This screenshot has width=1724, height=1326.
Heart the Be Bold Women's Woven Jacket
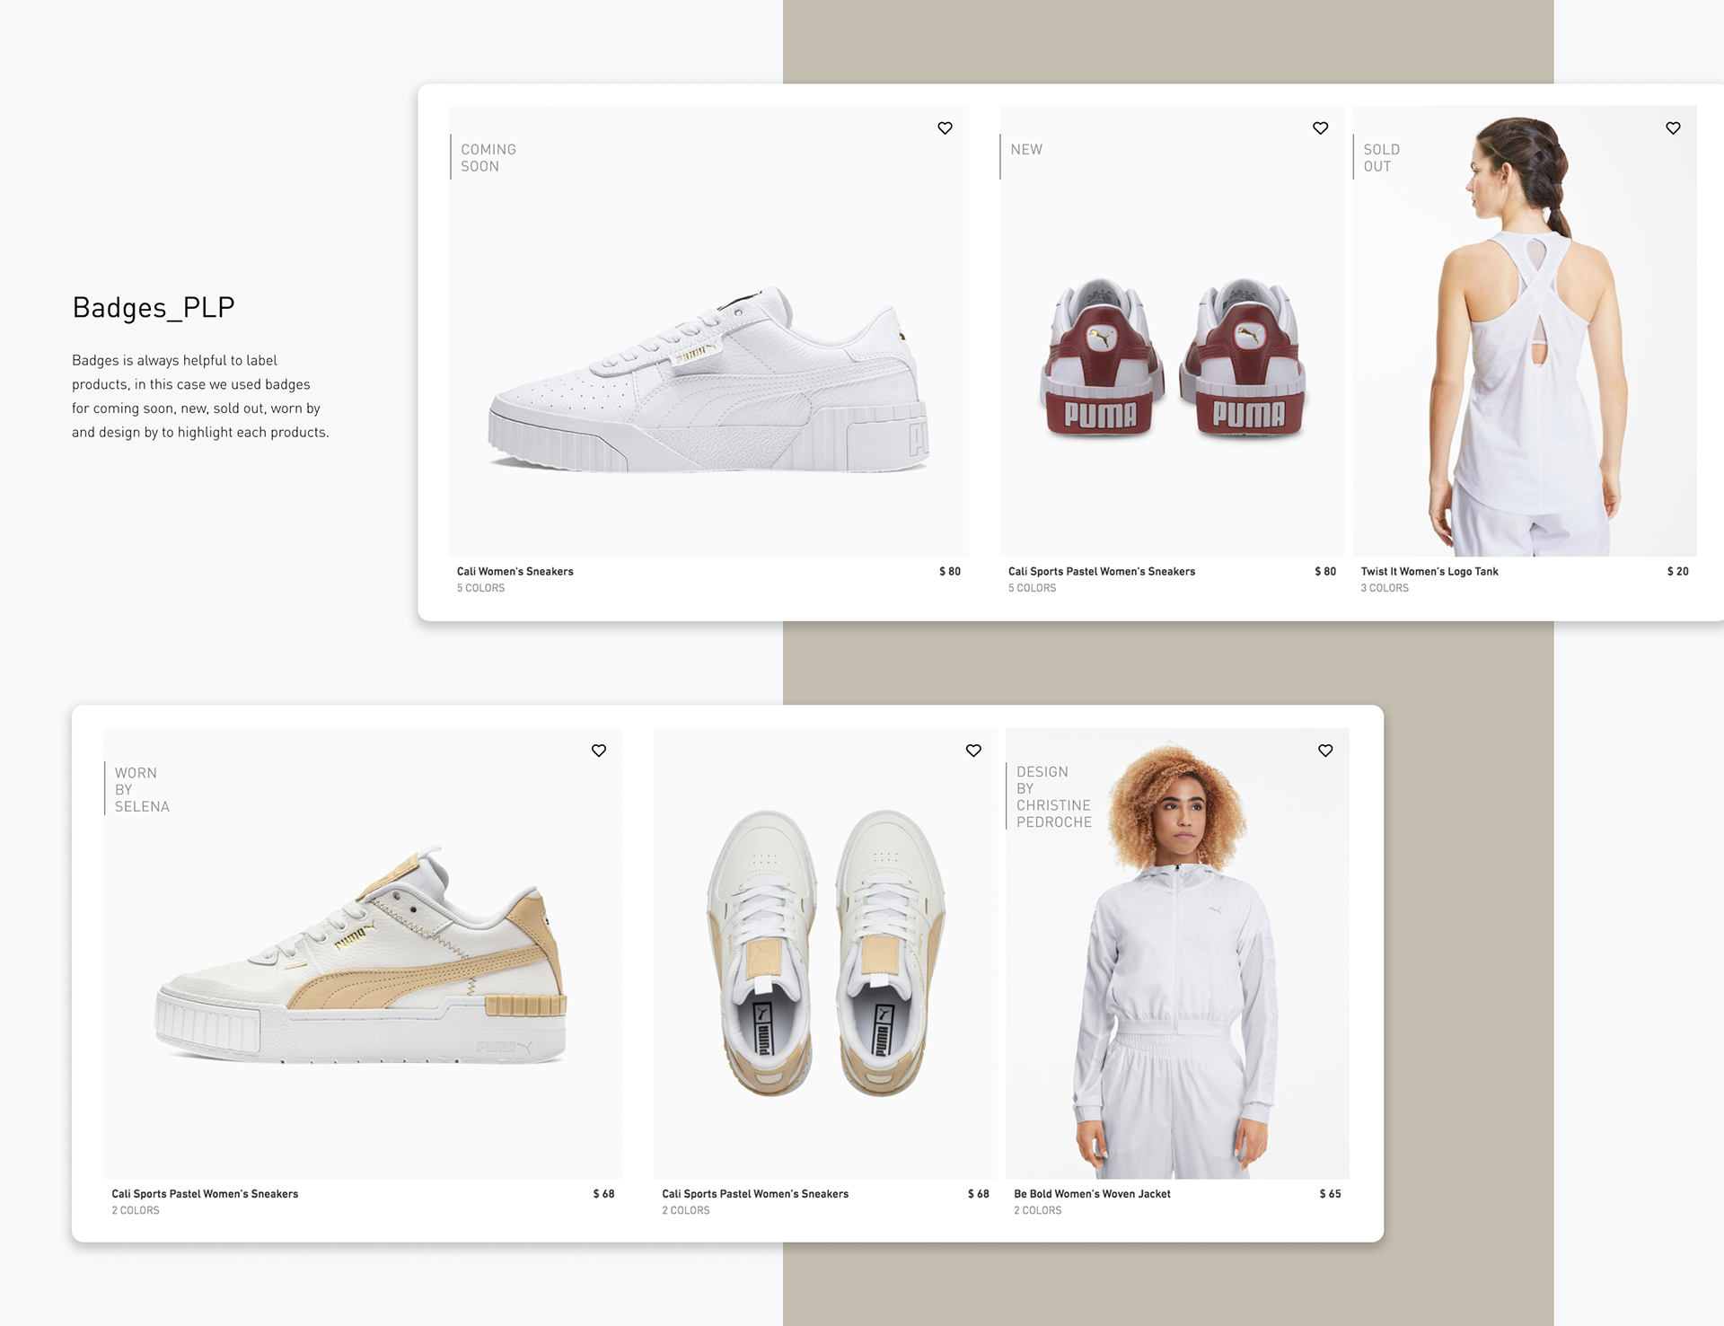tap(1325, 751)
